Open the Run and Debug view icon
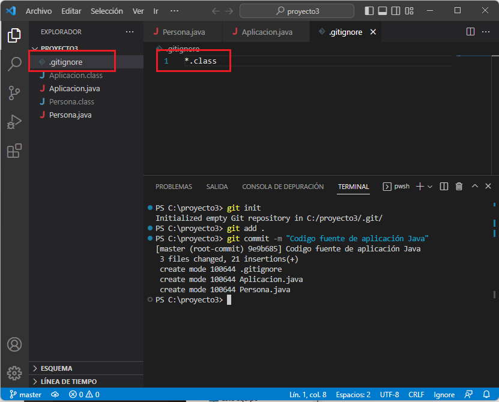 click(14, 122)
